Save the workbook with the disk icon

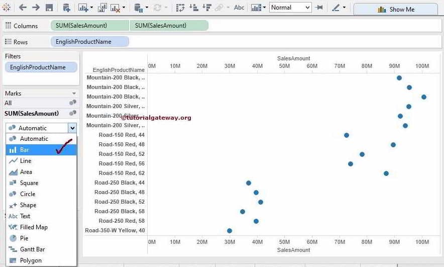pyautogui.click(x=49, y=8)
